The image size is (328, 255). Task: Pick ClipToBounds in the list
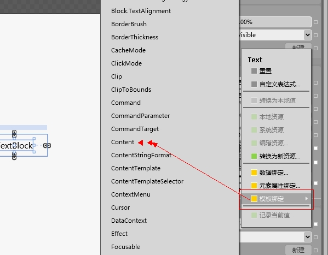pos(131,90)
